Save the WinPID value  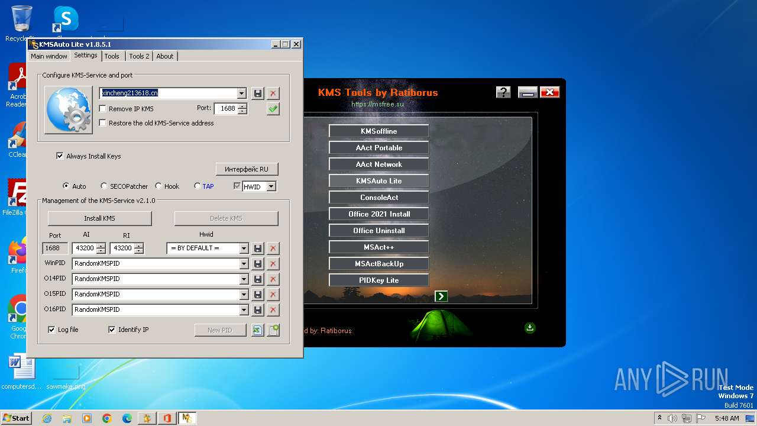(258, 264)
